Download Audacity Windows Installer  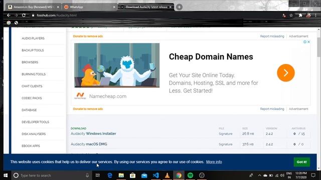(93, 133)
